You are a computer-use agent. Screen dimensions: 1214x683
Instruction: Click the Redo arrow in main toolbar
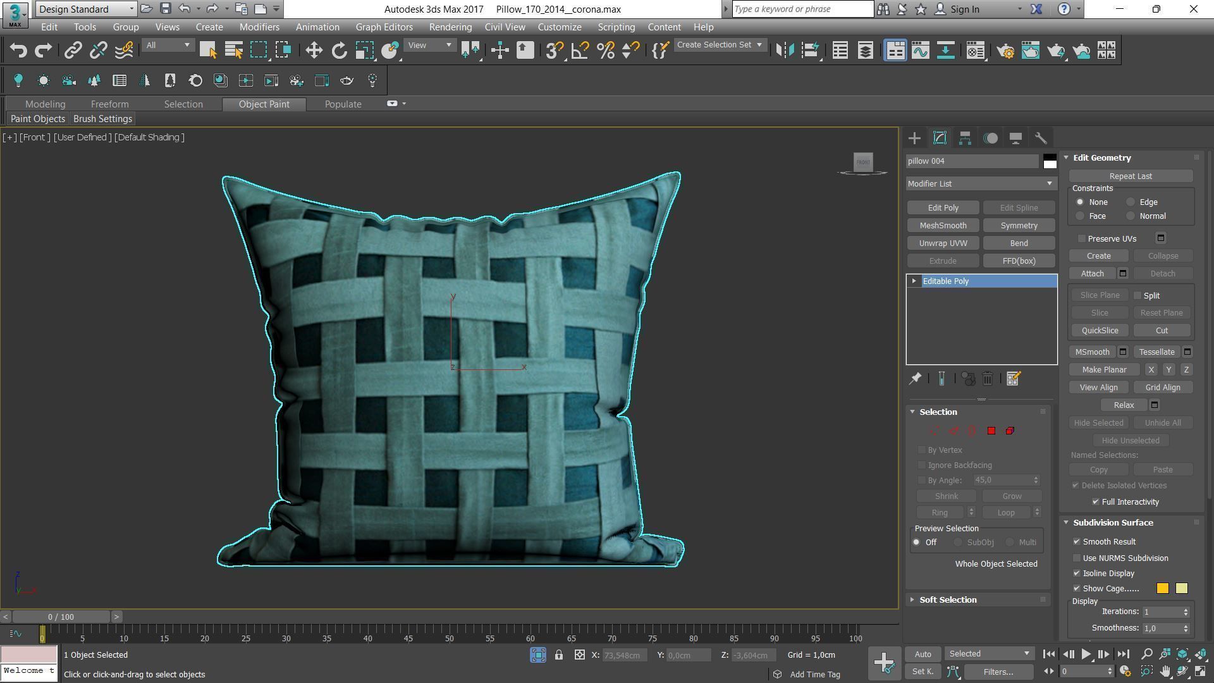43,51
